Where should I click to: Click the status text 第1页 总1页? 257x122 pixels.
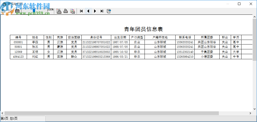click(9, 118)
